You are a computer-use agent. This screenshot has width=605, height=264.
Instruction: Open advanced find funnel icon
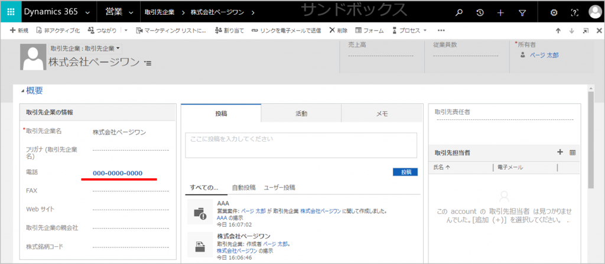pos(522,12)
